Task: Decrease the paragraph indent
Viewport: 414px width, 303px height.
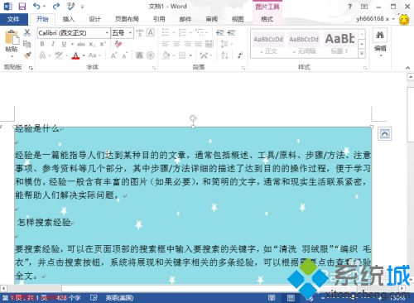Action: (x=220, y=32)
